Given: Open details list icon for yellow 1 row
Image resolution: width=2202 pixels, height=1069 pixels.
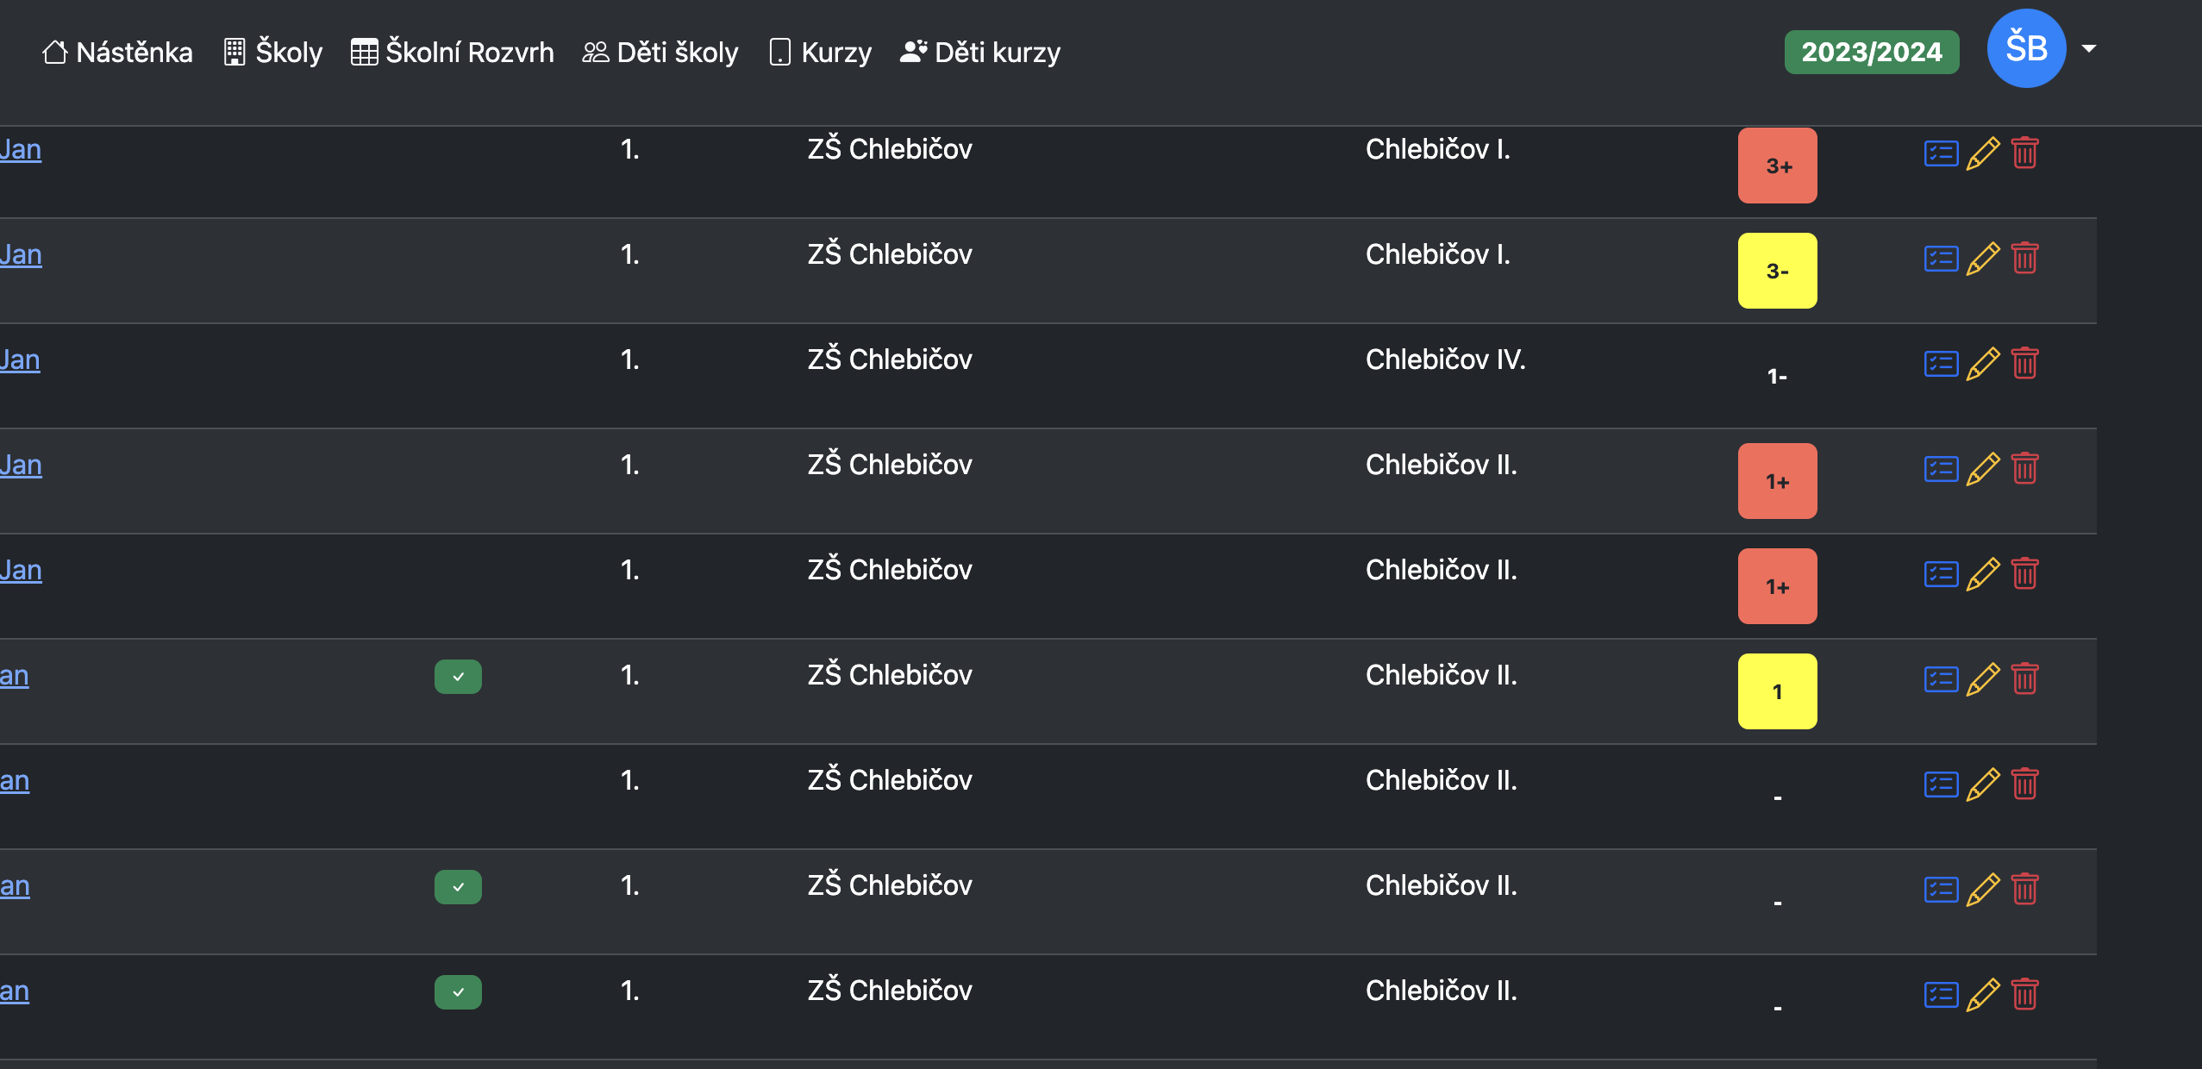Looking at the screenshot, I should pyautogui.click(x=1941, y=679).
